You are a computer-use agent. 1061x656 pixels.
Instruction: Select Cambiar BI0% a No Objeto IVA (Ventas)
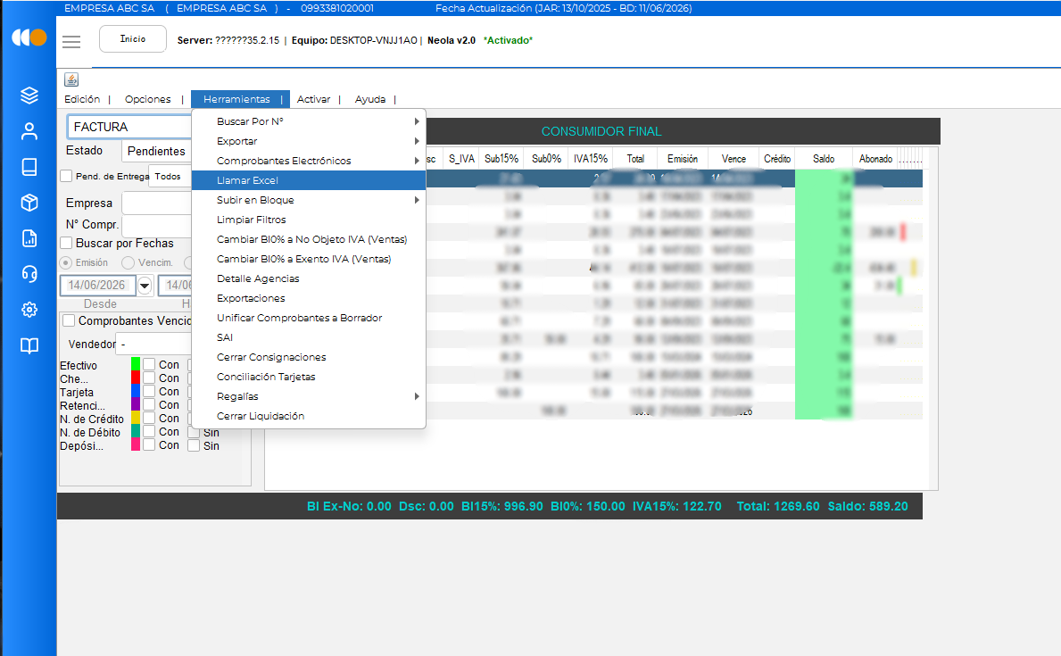309,239
